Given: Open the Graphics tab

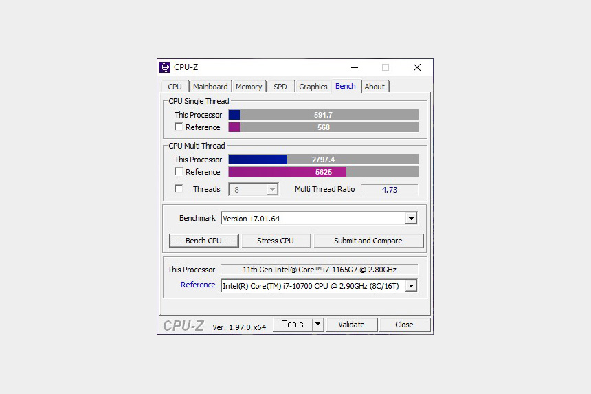Looking at the screenshot, I should click(x=313, y=87).
